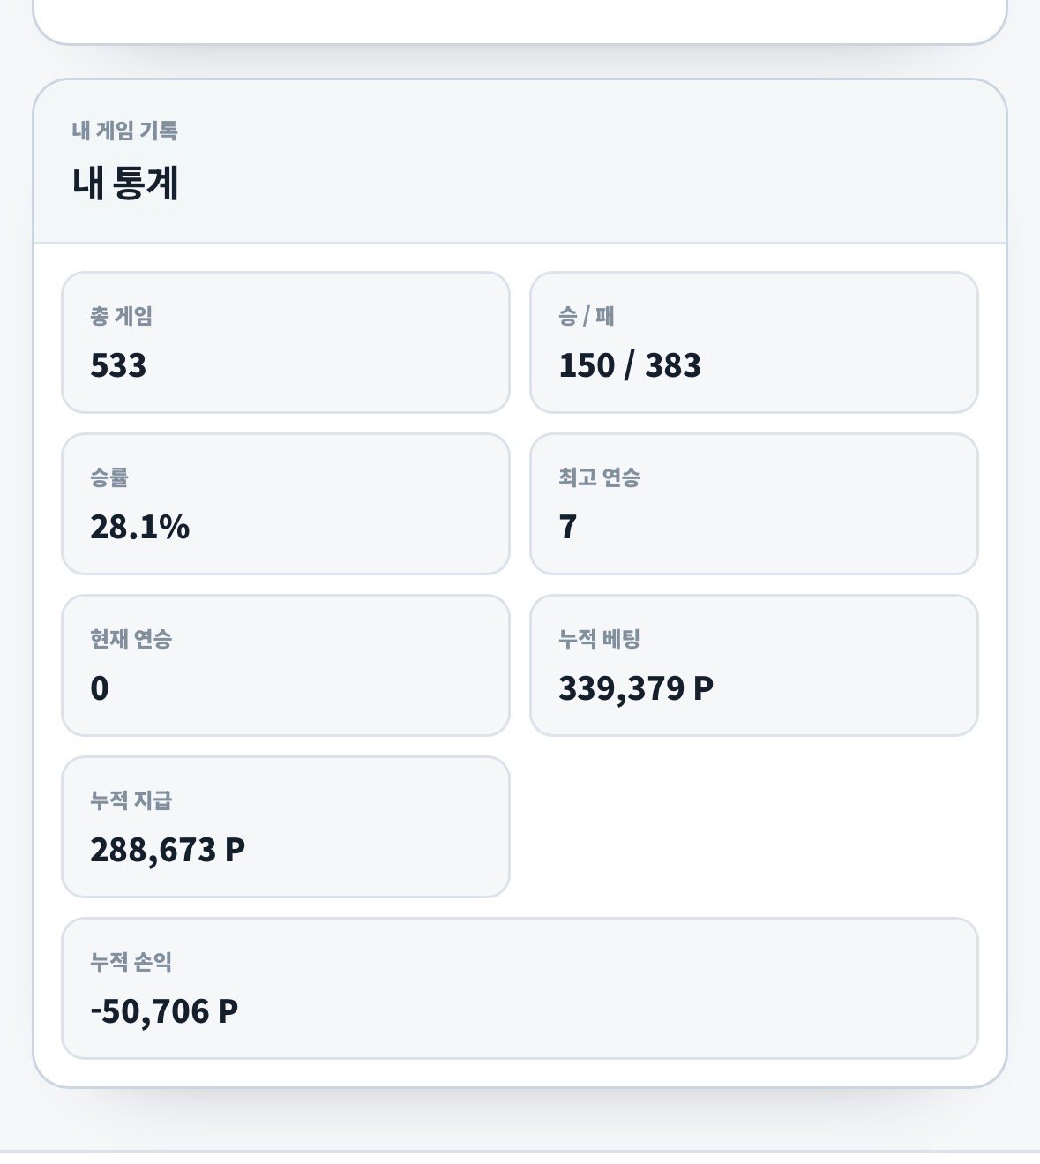Open the 최고 연승 card
1040x1164 pixels.
[754, 504]
